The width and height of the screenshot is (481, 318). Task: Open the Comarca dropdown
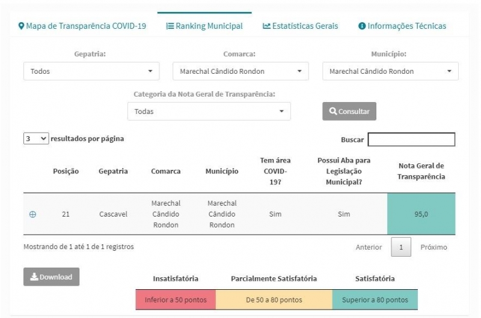tap(241, 71)
